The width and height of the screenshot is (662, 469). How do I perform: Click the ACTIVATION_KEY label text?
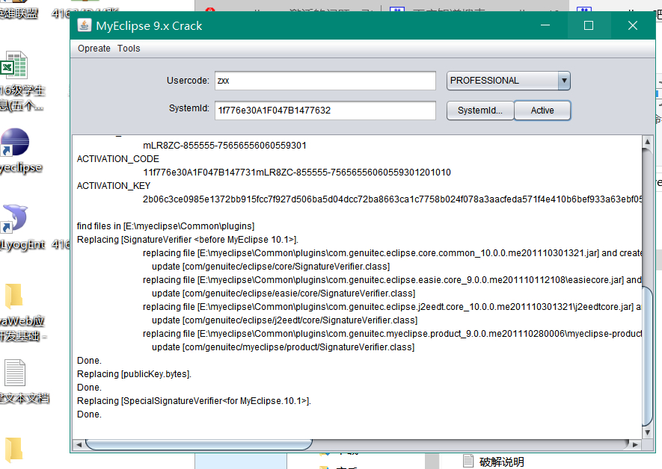[x=114, y=186]
